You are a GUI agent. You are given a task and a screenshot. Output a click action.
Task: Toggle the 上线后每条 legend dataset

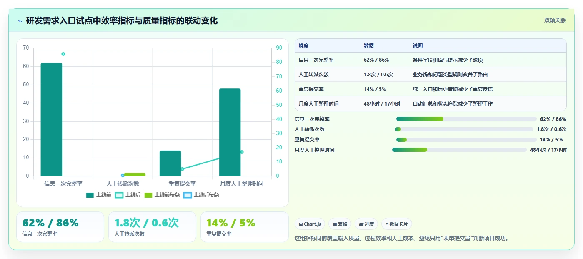(201, 195)
